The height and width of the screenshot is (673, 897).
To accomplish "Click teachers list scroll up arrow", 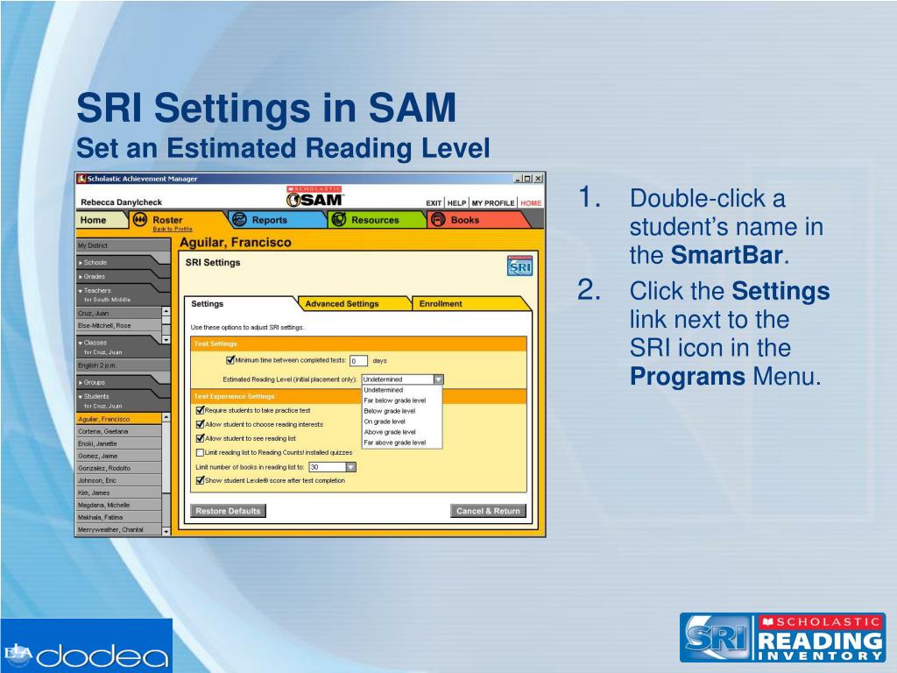I will click(166, 312).
